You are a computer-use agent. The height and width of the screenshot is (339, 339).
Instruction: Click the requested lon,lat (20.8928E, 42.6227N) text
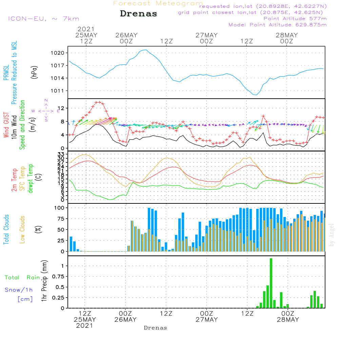[263, 6]
